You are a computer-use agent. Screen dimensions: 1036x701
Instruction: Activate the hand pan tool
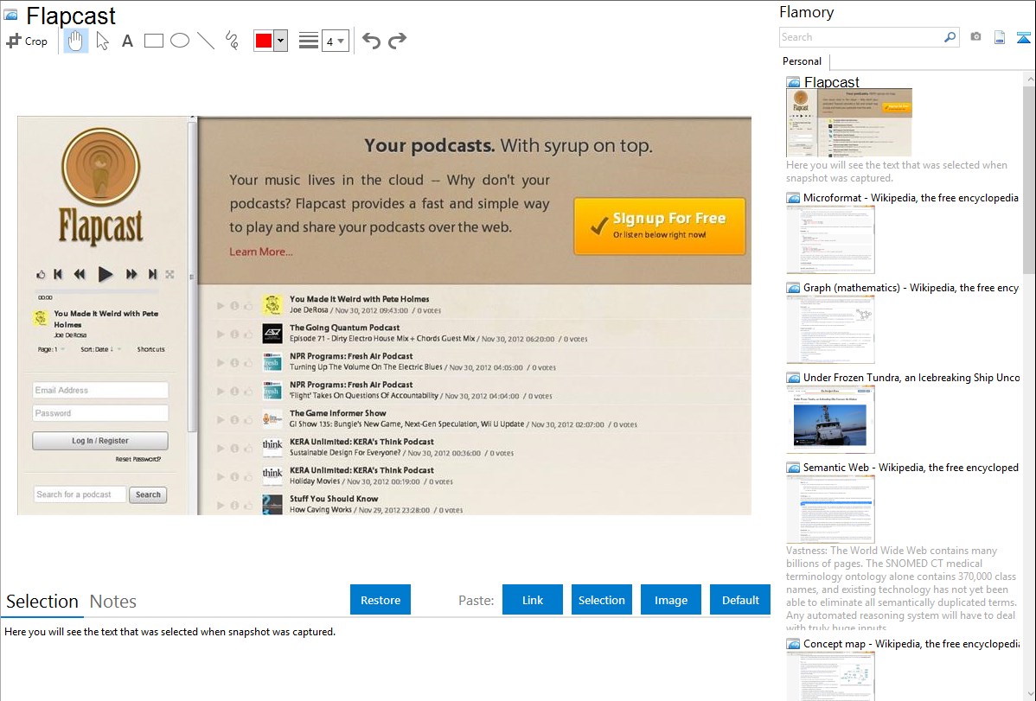pos(76,41)
